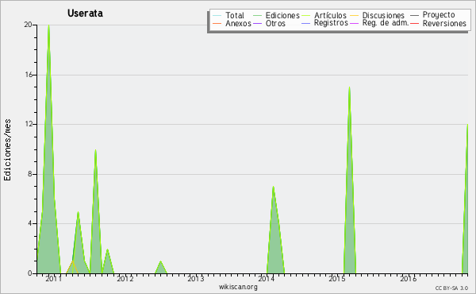Click the yellow Discusiones legend line swatch
The width and height of the screenshot is (476, 294).
pos(355,16)
